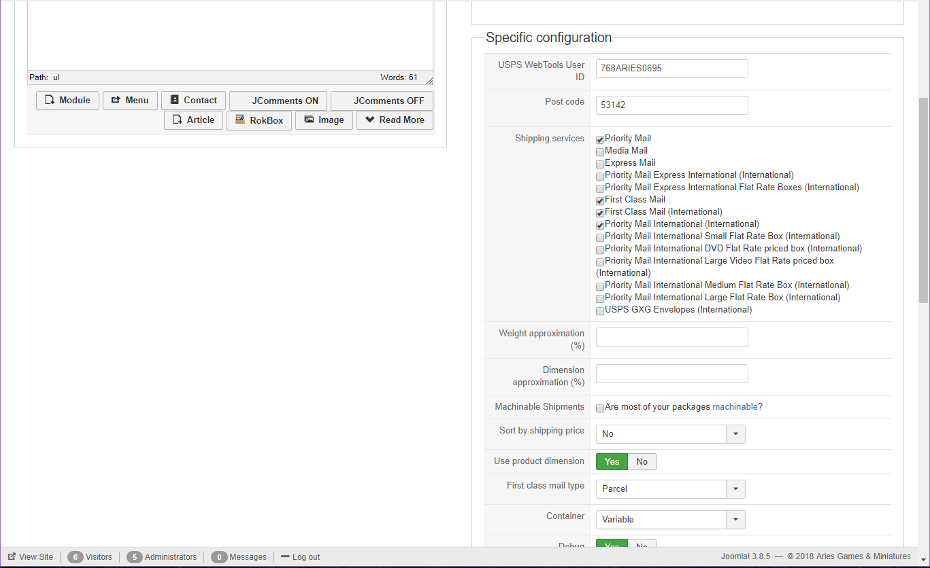
Task: Enable Priority Mail Express International Flat Rate Boxes
Action: tap(600, 188)
